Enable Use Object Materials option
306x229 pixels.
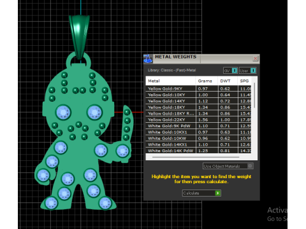point(228,166)
